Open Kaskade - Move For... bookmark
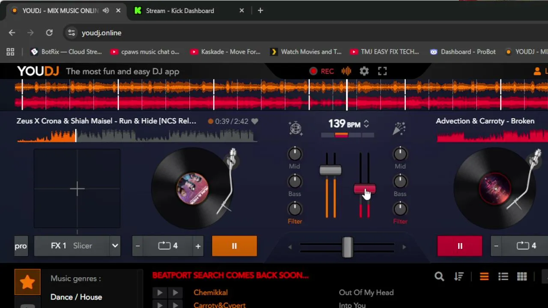548x308 pixels. pyautogui.click(x=225, y=52)
